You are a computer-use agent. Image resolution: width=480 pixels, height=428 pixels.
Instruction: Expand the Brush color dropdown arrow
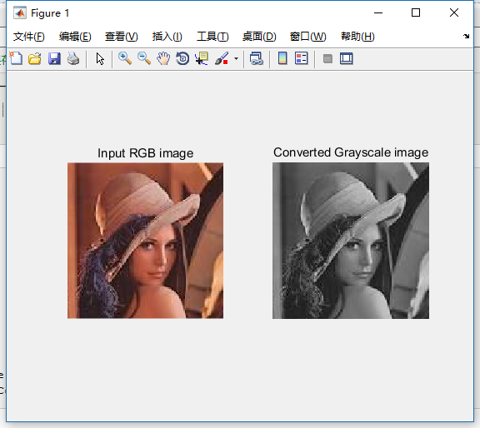click(x=236, y=58)
